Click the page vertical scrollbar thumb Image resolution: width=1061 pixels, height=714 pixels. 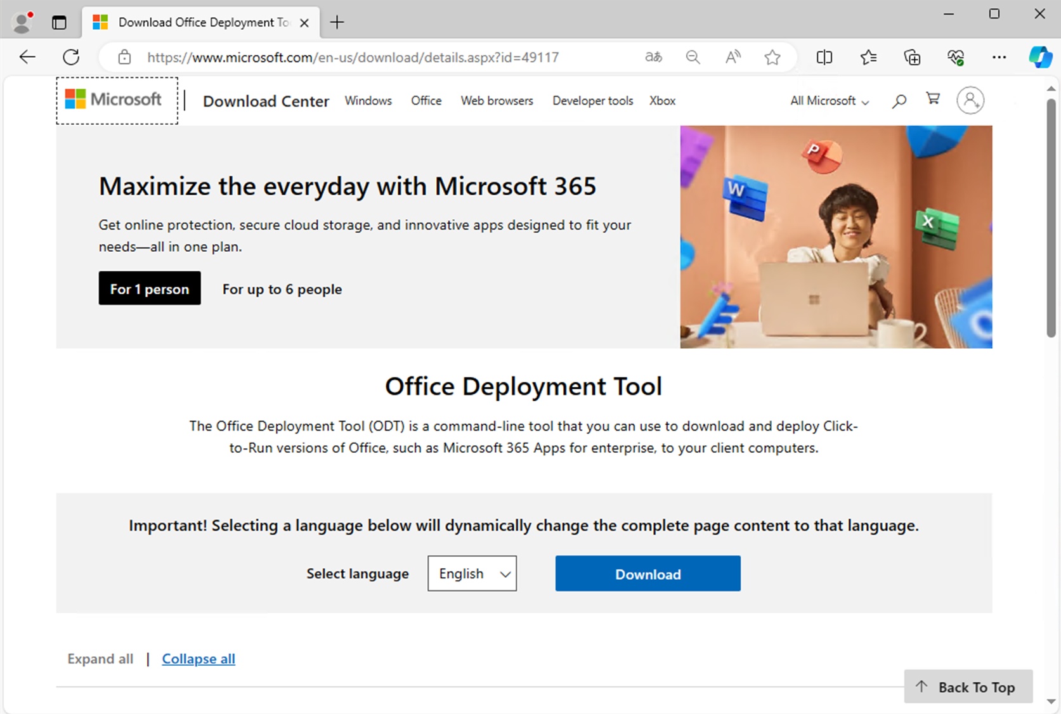[1051, 218]
